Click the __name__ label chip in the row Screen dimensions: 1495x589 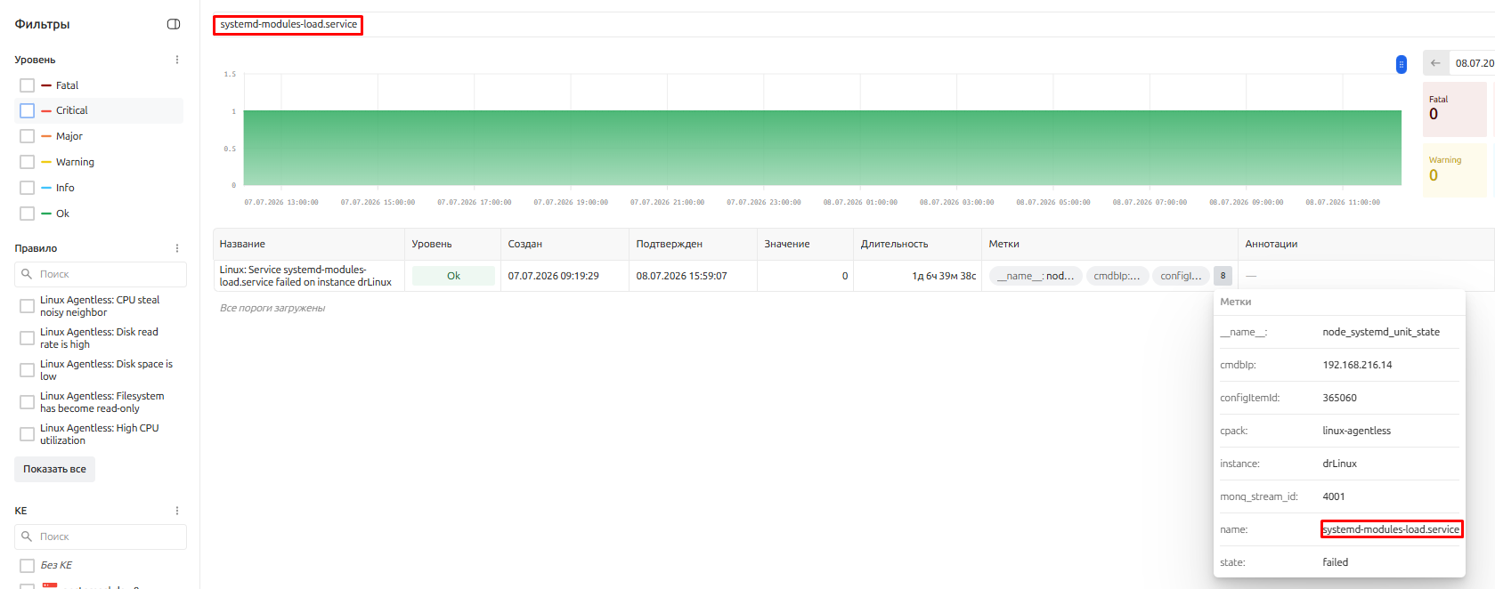pos(1036,276)
